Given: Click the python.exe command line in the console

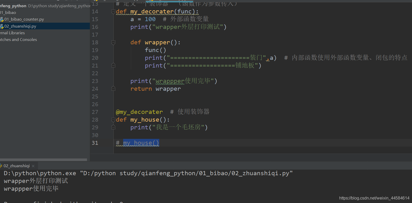Looking at the screenshot, I should click(148, 173).
